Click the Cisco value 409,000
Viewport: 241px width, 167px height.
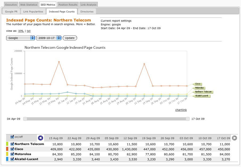coord(56,149)
